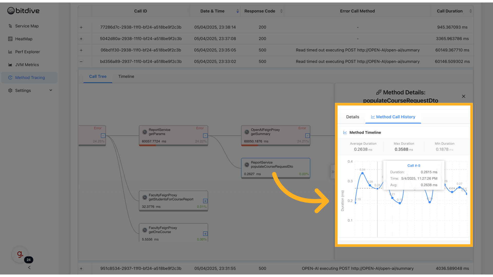This screenshot has width=493, height=277.
Task: Expand row 77286d7c-2938 call
Action: [81, 27]
